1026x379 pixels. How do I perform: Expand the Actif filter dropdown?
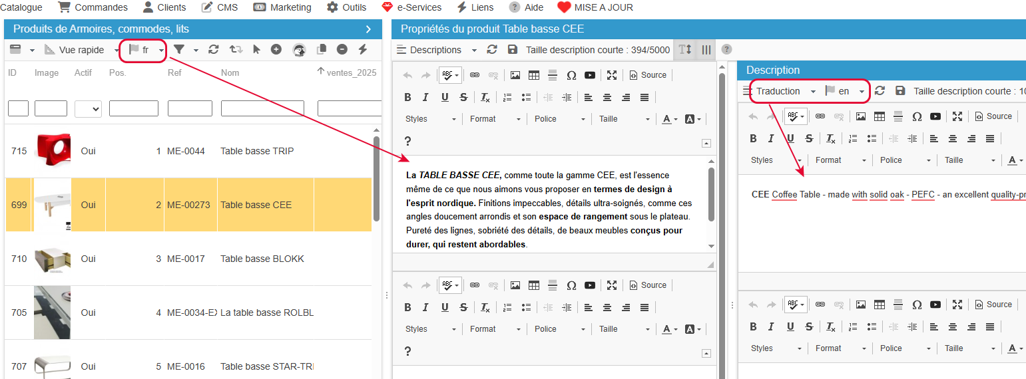pyautogui.click(x=88, y=109)
